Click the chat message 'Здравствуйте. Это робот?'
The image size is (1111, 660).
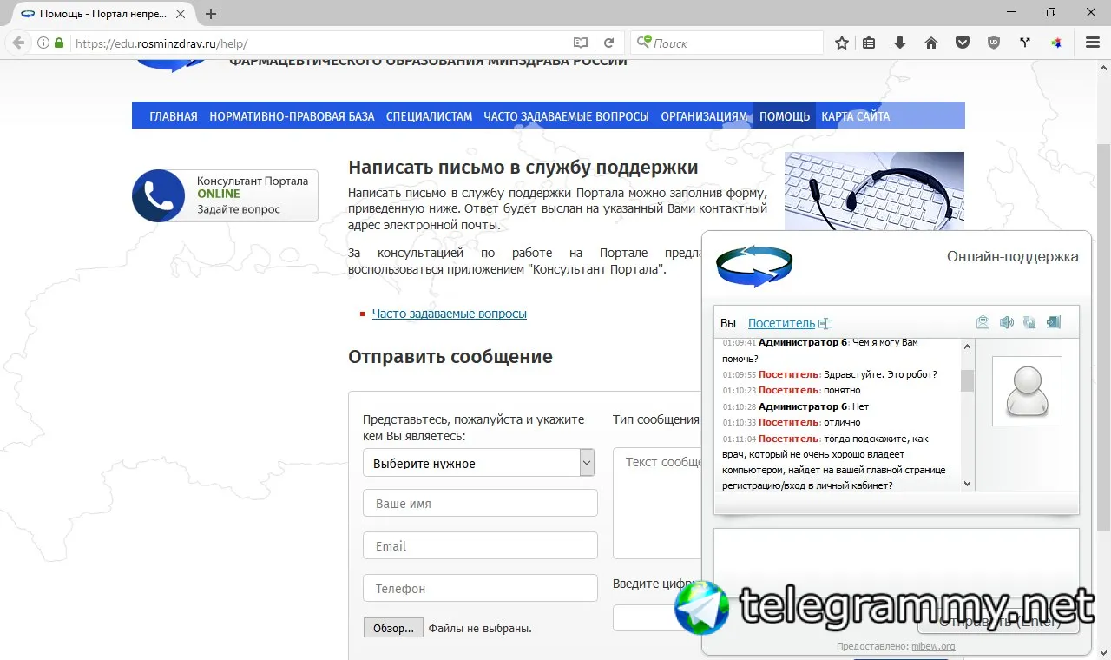coord(880,374)
